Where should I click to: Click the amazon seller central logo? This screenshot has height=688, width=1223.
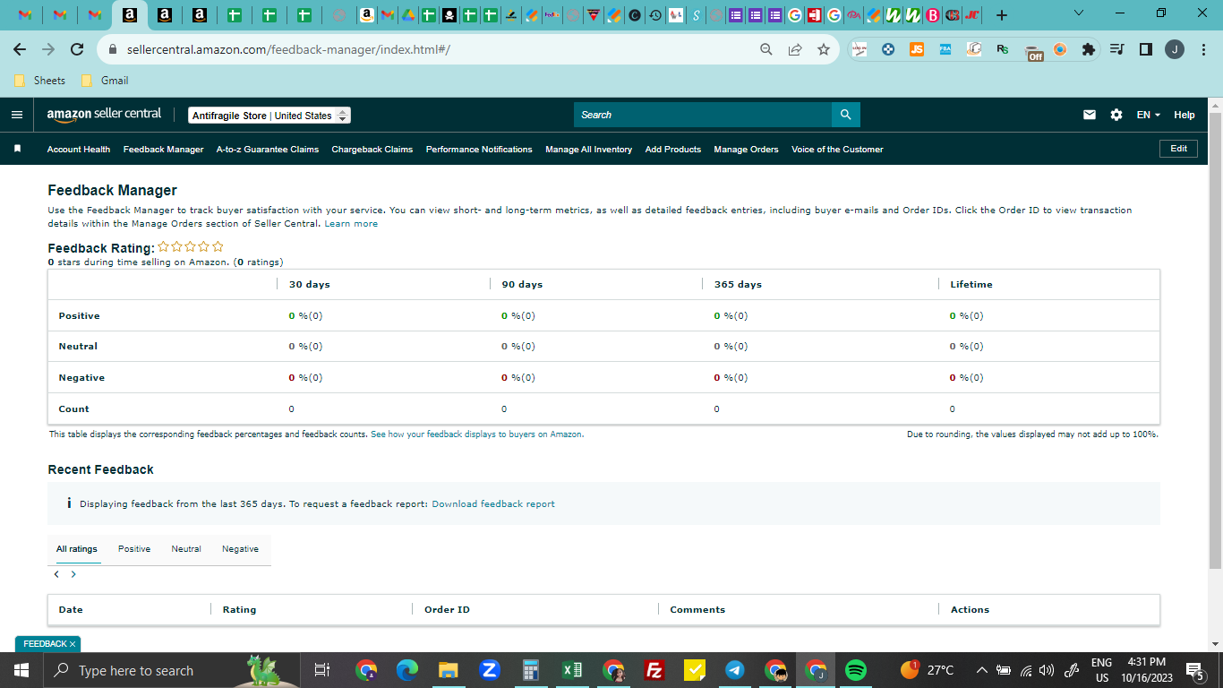coord(104,115)
